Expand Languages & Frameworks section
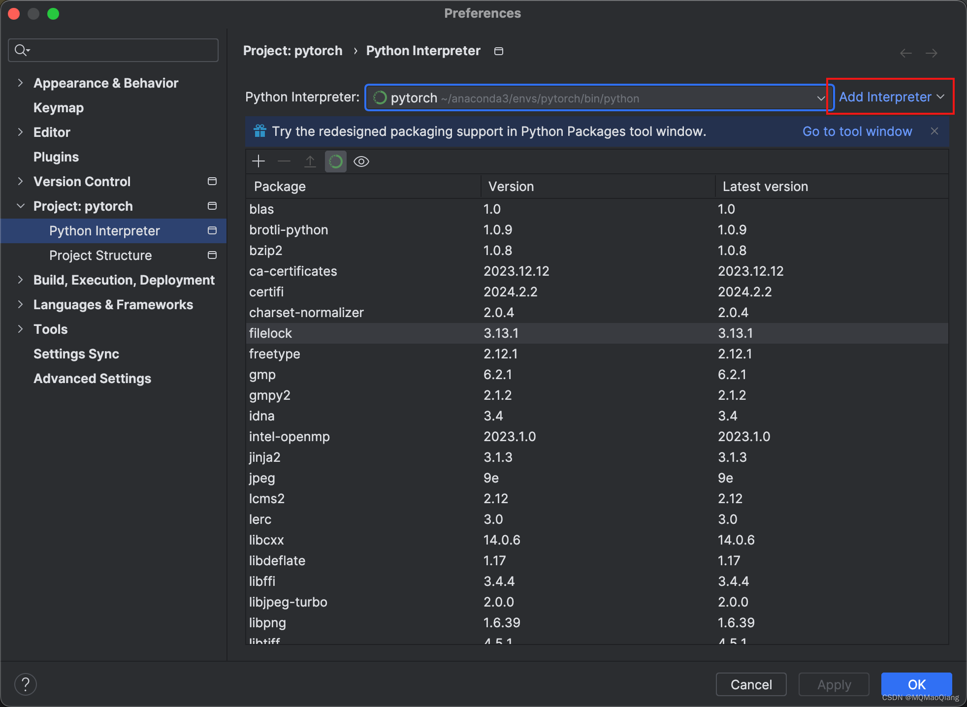 (x=20, y=304)
